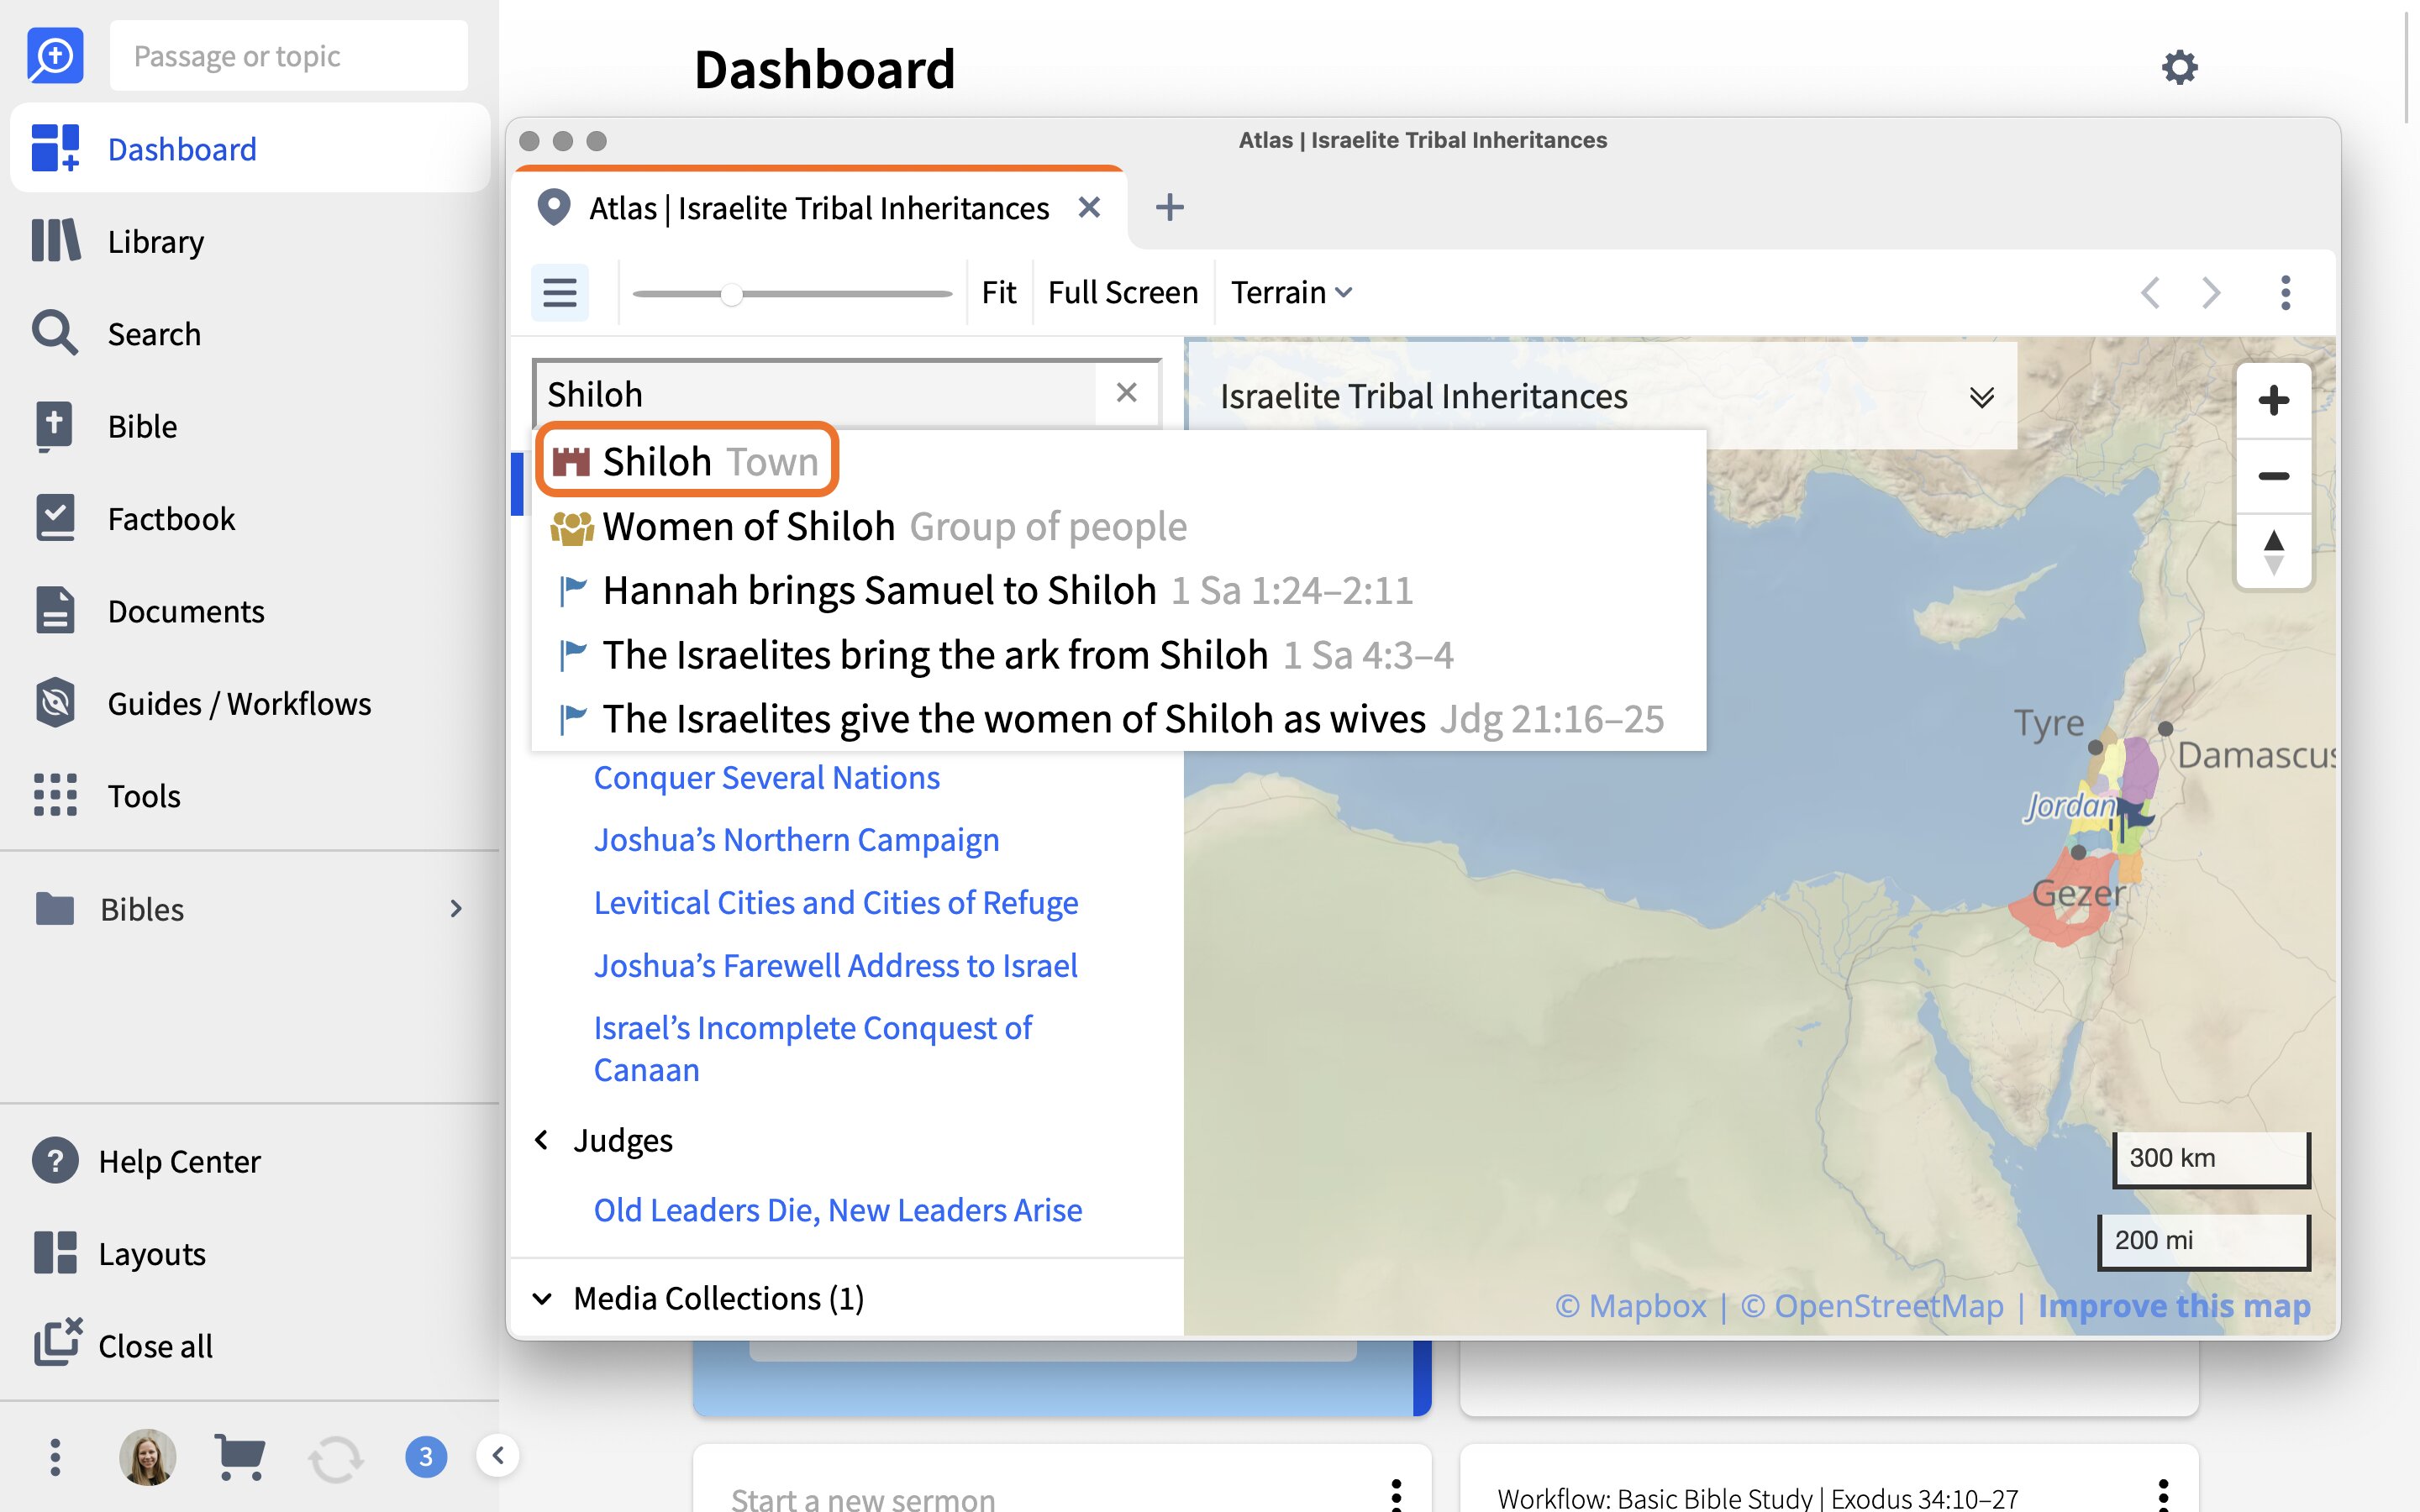Open Dashboard settings gear
The image size is (2420, 1512).
(x=2180, y=68)
